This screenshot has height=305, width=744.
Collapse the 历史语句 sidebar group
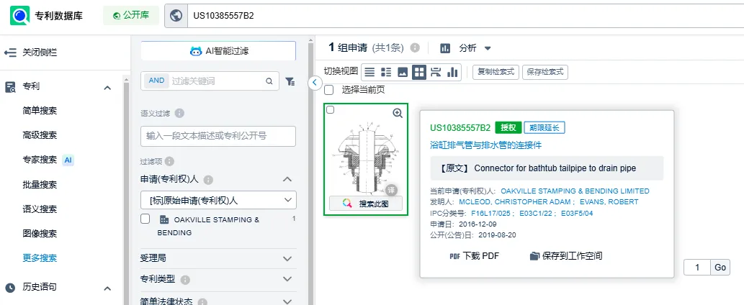(108, 288)
